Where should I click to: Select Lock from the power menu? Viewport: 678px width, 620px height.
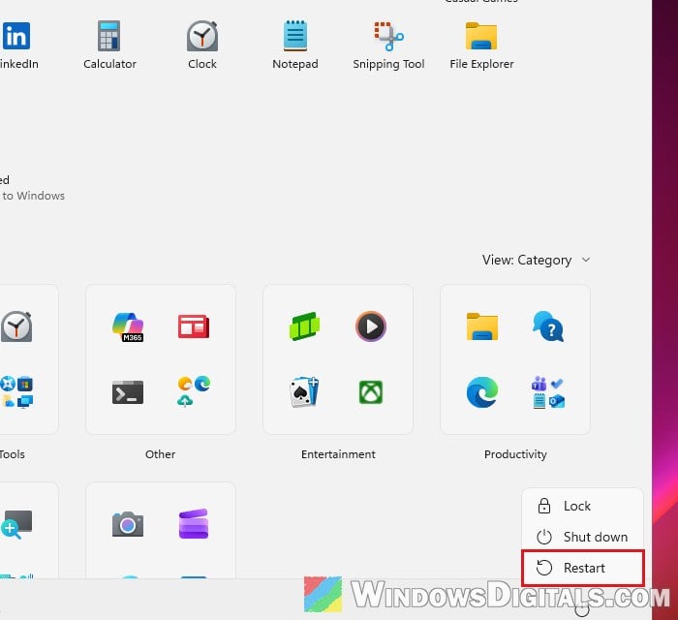pos(582,506)
